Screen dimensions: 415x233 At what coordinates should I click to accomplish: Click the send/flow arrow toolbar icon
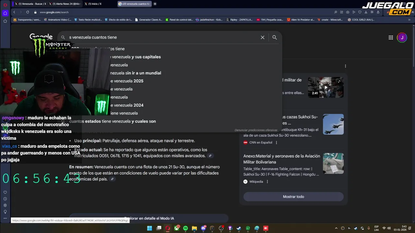click(354, 12)
